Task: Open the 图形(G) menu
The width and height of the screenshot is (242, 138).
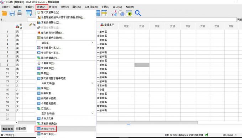Action: click(77, 7)
